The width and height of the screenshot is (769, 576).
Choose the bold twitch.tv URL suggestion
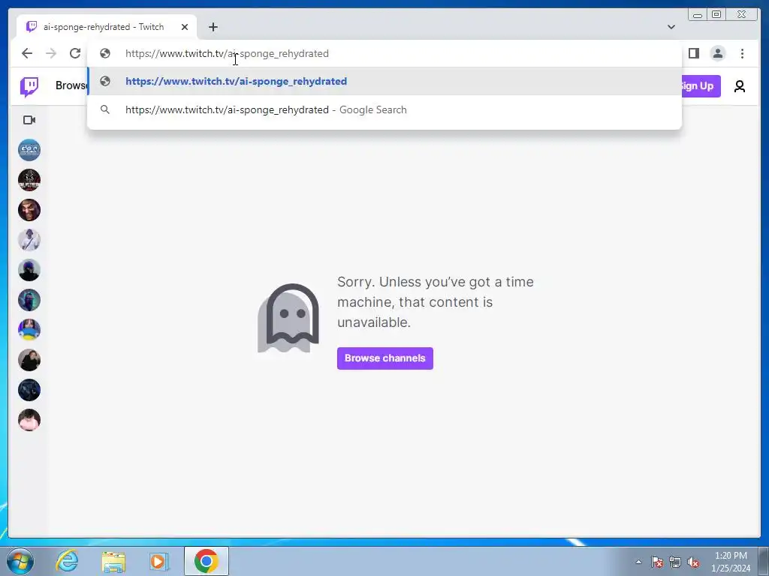[384, 81]
